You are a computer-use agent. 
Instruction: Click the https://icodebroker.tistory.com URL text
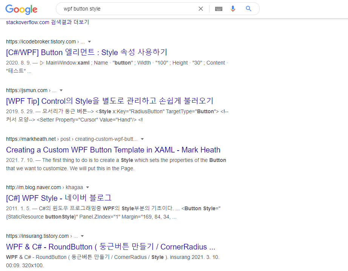click(41, 42)
